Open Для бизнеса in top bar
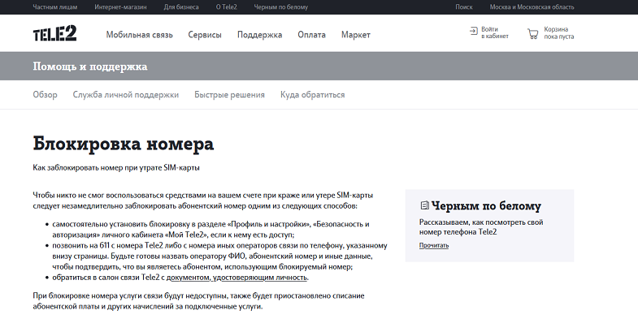The image size is (638, 319). point(181,7)
